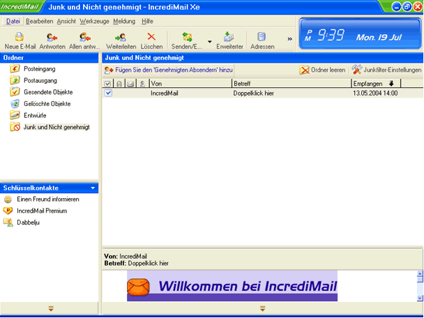
Task: Sort by the attachment column header
Action: pos(119,84)
